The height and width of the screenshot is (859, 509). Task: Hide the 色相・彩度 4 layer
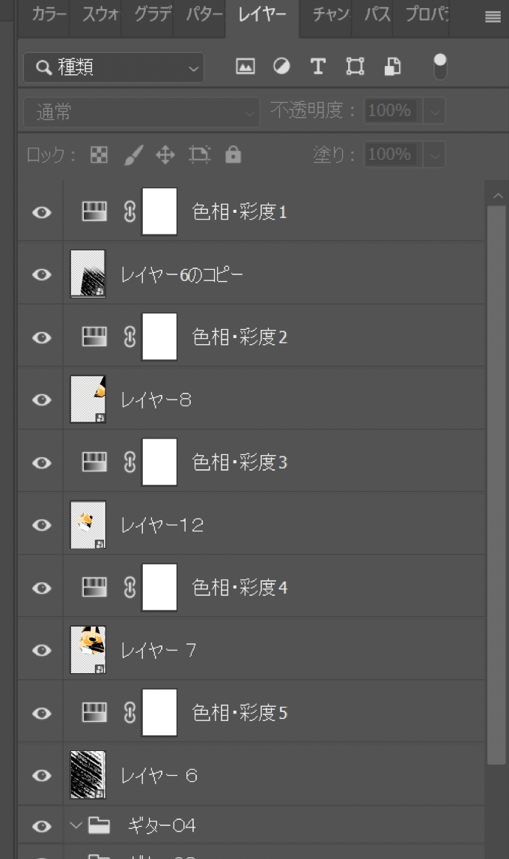(x=42, y=588)
